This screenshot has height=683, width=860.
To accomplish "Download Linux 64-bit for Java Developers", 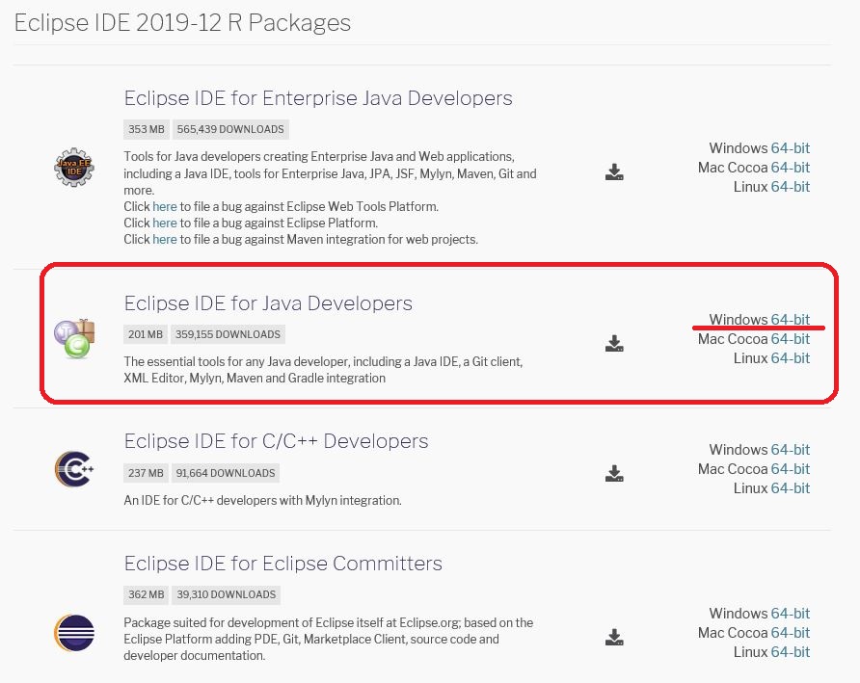I will pos(790,358).
